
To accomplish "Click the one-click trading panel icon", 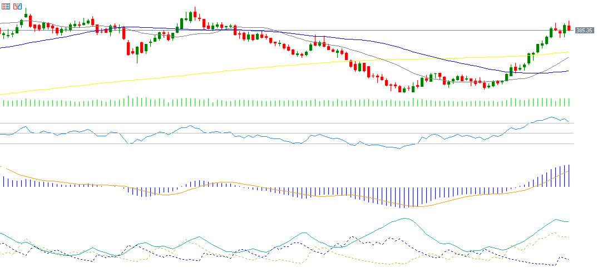I will (17, 6).
